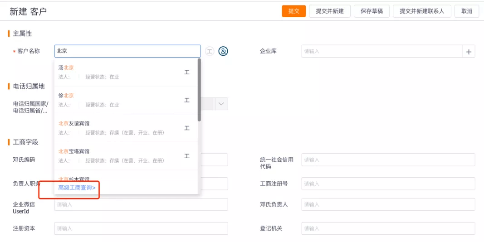484x242 pixels.
Task: Click the 工 icon in 北京宝塔宾馆 row
Action: (x=187, y=156)
